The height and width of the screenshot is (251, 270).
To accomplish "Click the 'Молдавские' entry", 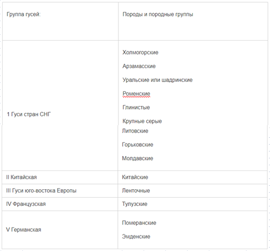I will 137,158.
